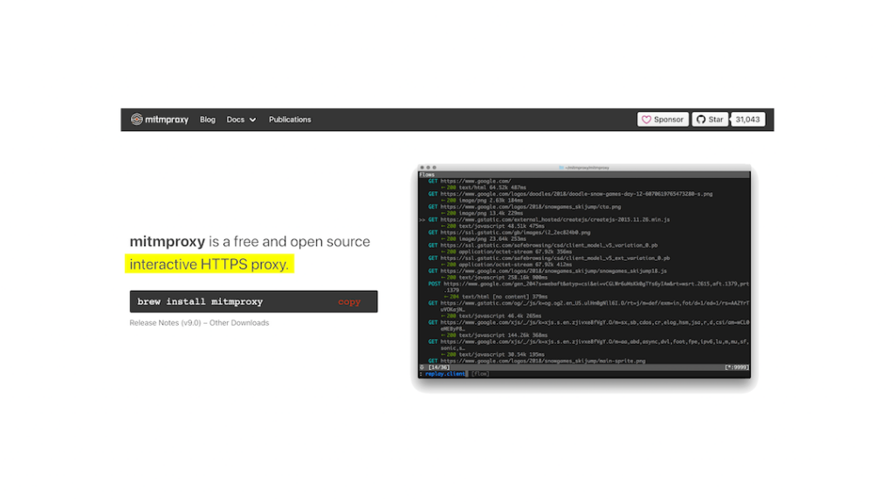Open the Blog page
Image resolution: width=894 pixels, height=502 pixels.
208,120
